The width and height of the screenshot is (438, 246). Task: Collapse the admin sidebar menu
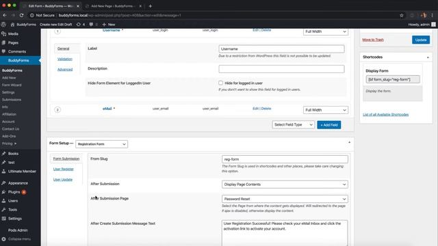pos(16,239)
